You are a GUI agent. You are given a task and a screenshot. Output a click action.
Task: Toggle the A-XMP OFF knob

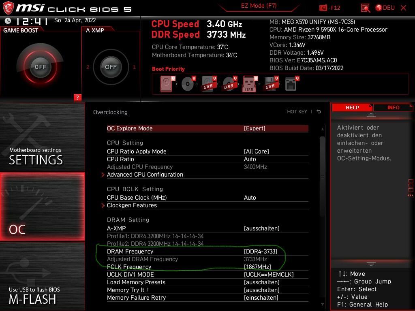tap(111, 67)
